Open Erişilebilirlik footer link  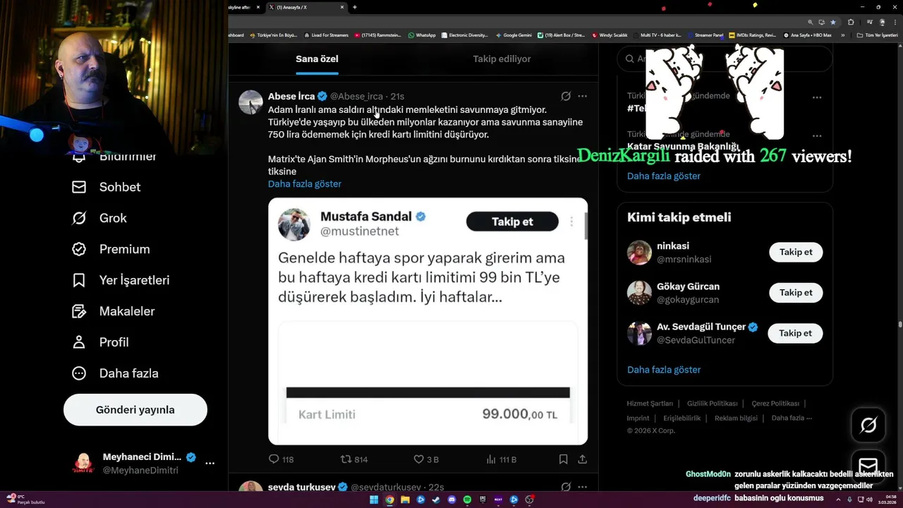[682, 418]
